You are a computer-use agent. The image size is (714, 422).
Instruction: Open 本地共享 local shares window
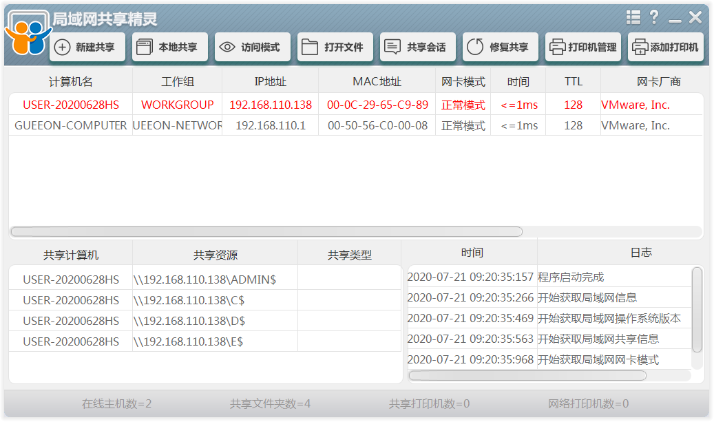(169, 48)
